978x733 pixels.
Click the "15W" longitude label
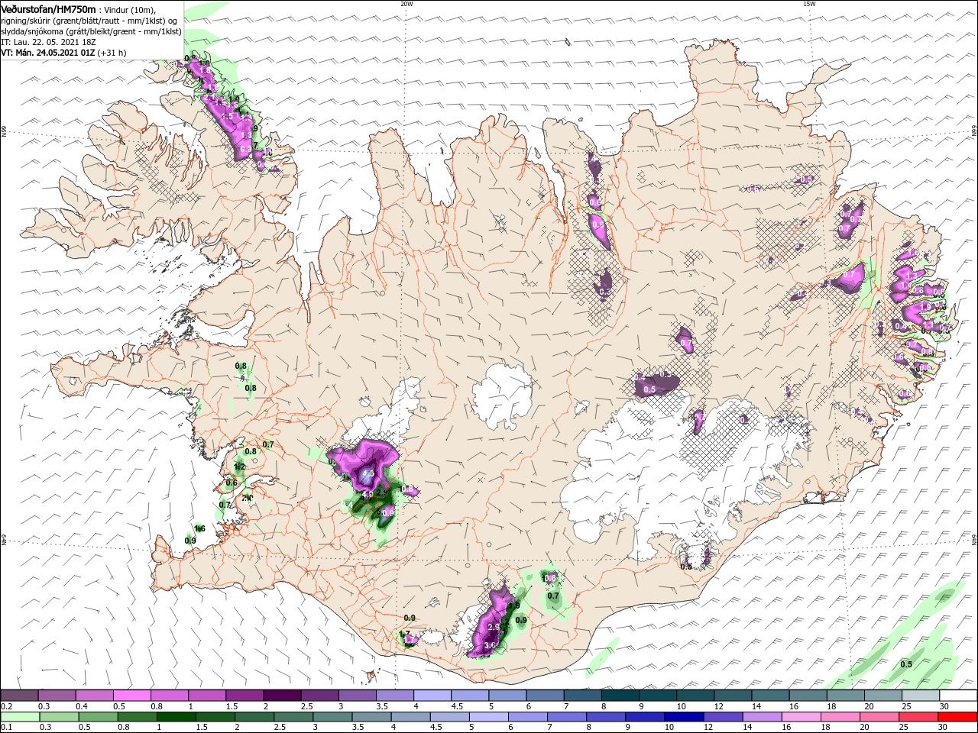click(809, 4)
